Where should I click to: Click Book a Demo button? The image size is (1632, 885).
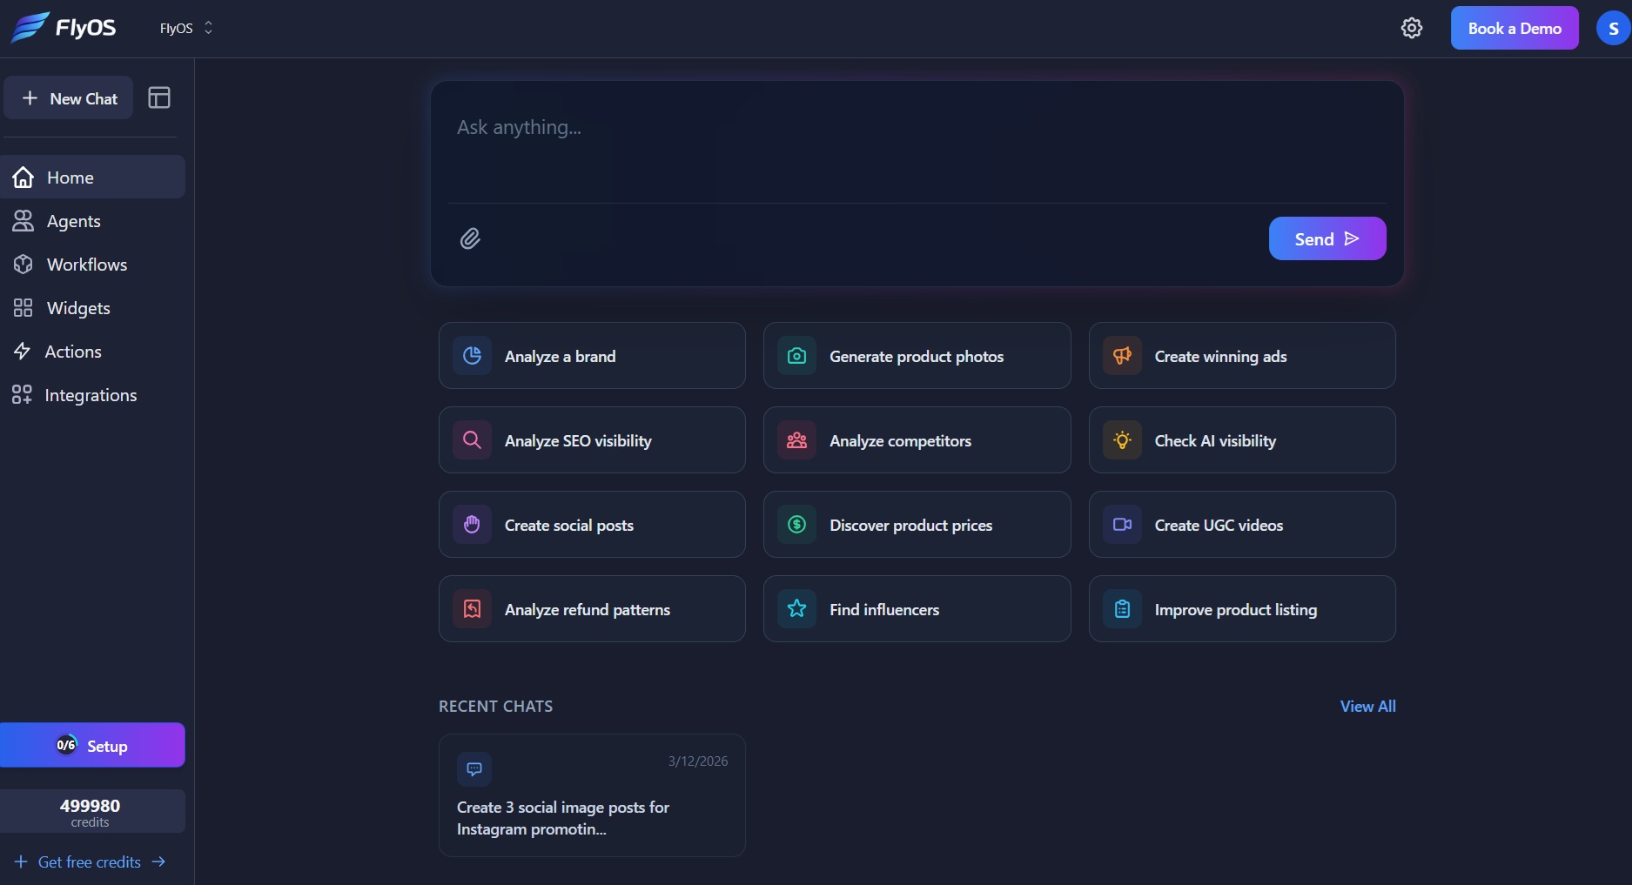1514,28
